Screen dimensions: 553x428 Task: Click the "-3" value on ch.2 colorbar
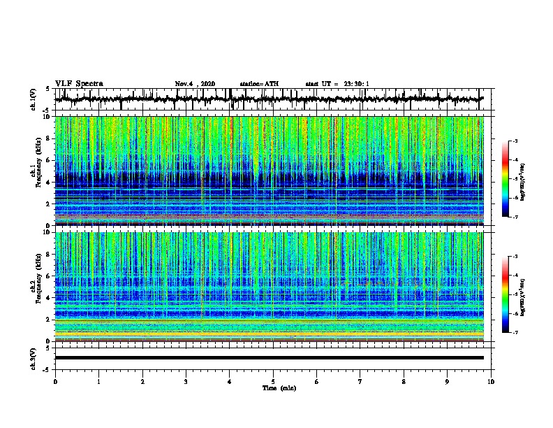515,257
